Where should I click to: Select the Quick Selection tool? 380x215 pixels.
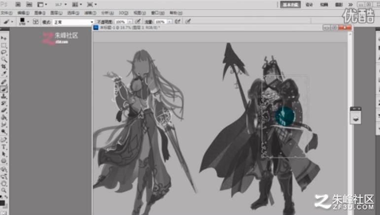(x=3, y=60)
